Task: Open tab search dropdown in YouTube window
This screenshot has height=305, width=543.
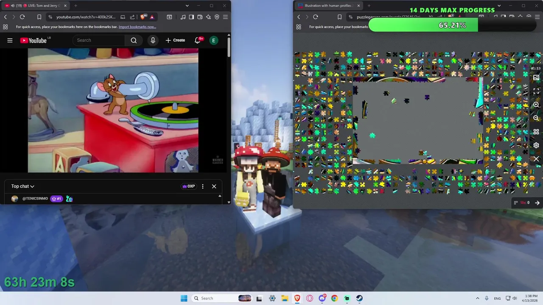Action: pos(187,6)
